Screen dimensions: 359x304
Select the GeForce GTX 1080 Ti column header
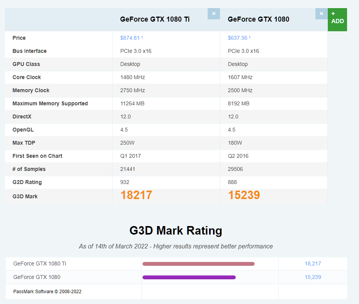click(x=155, y=19)
